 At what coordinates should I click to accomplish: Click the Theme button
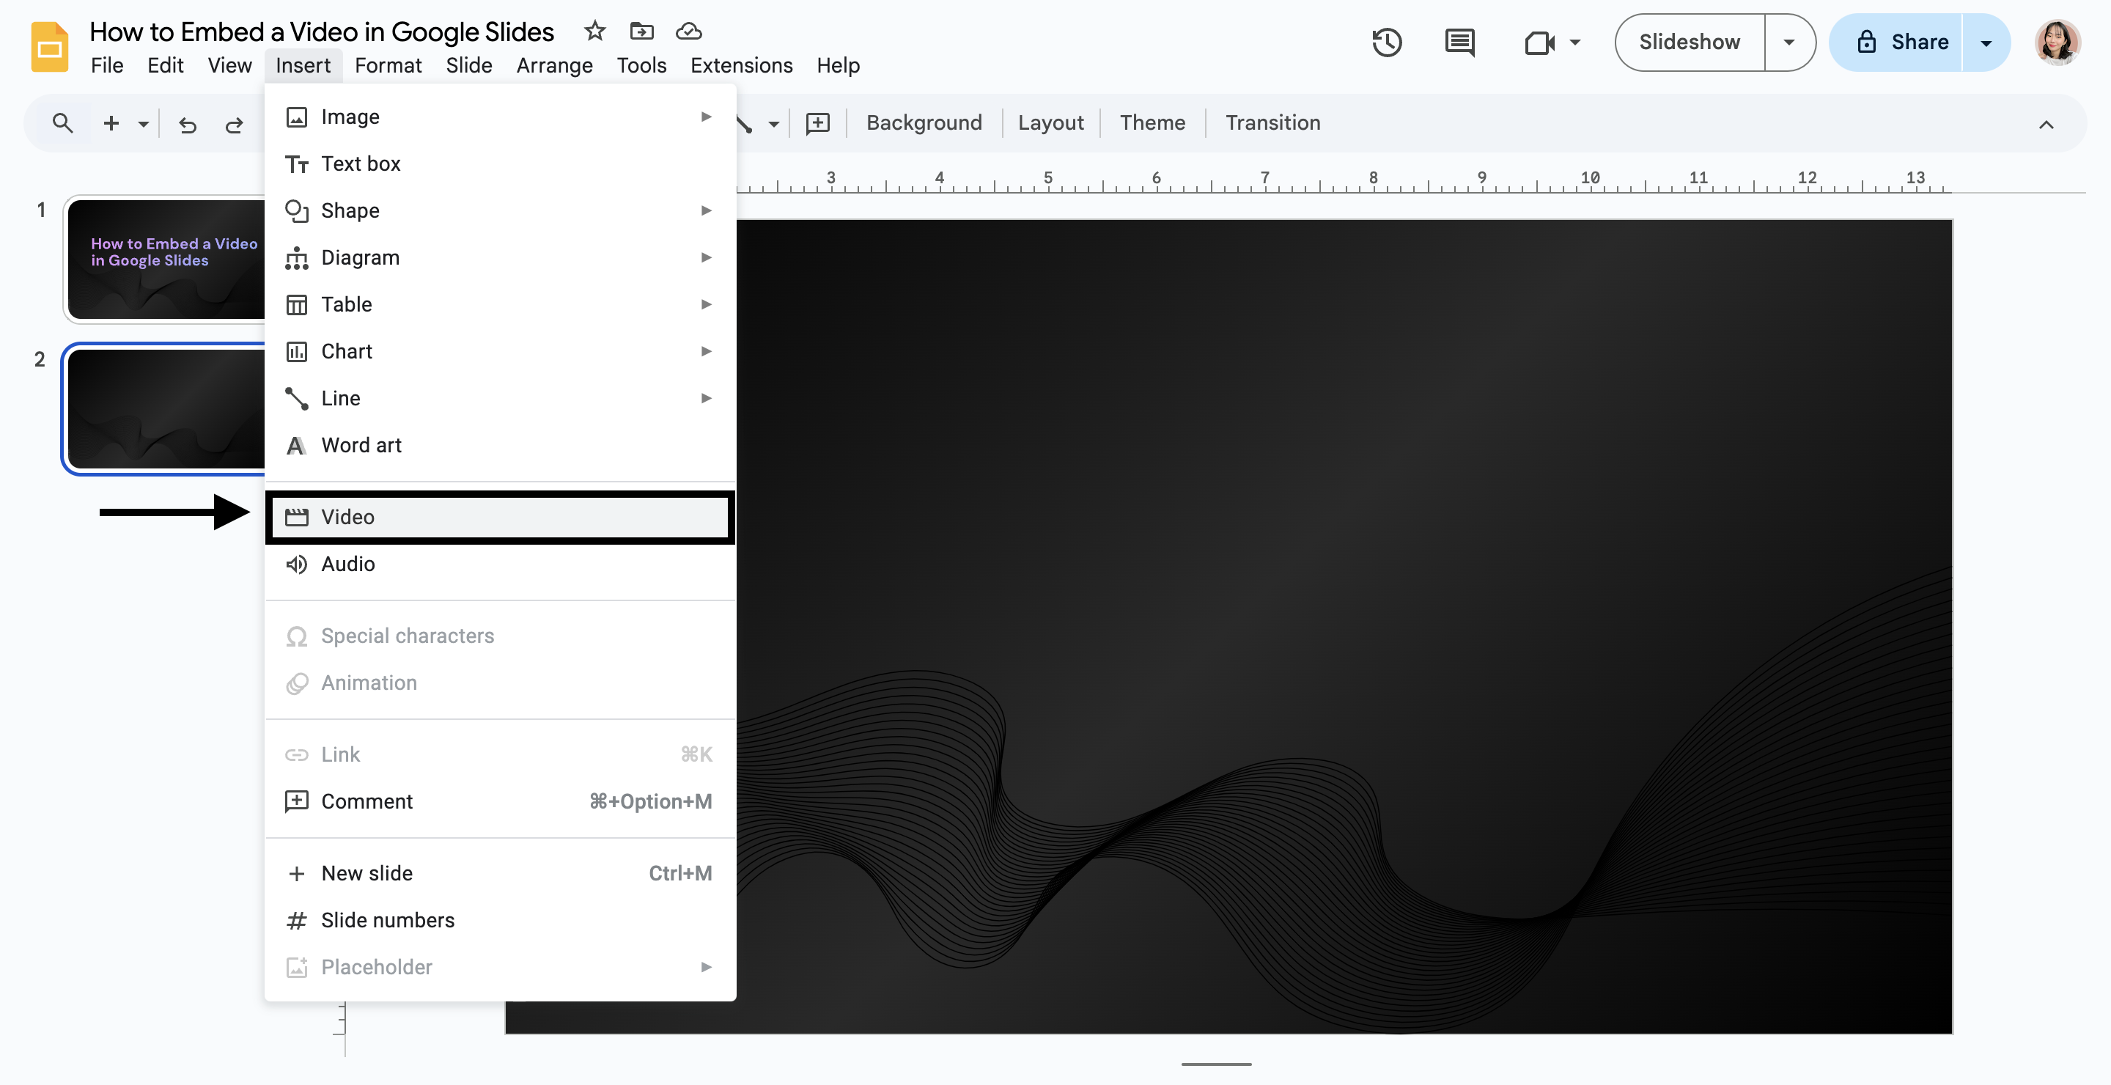pyautogui.click(x=1152, y=123)
